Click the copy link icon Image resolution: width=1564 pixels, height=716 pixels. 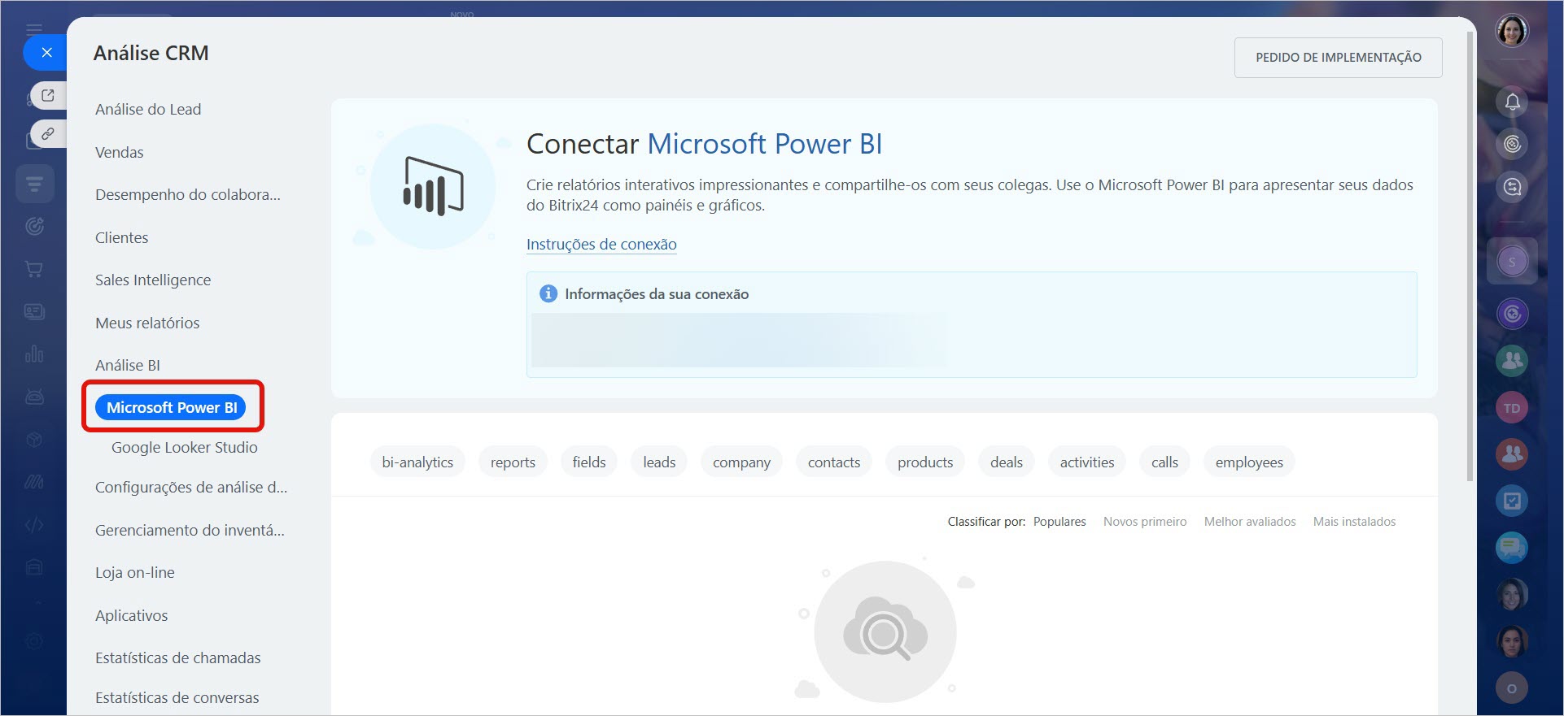48,133
